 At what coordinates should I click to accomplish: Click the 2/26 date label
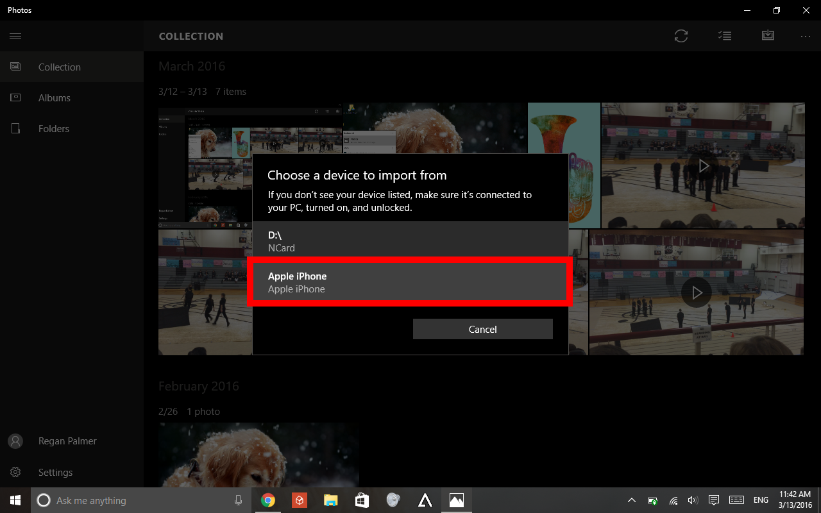tap(168, 412)
